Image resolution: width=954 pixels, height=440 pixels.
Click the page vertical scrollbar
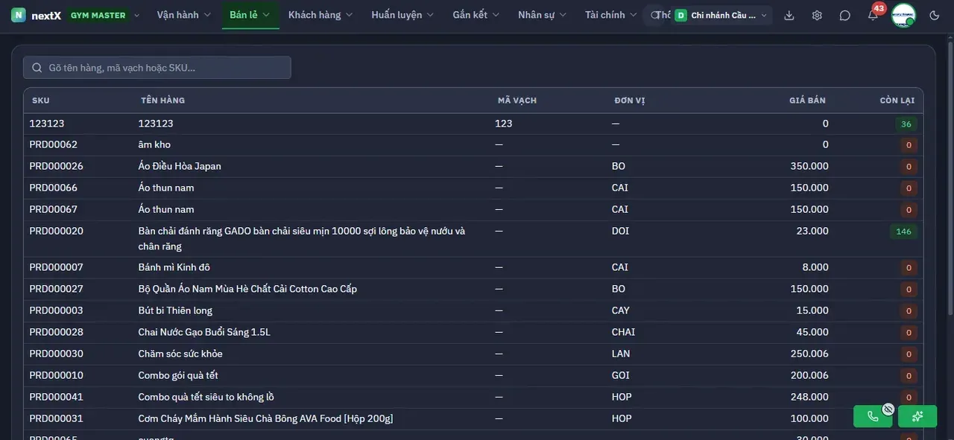(950, 179)
